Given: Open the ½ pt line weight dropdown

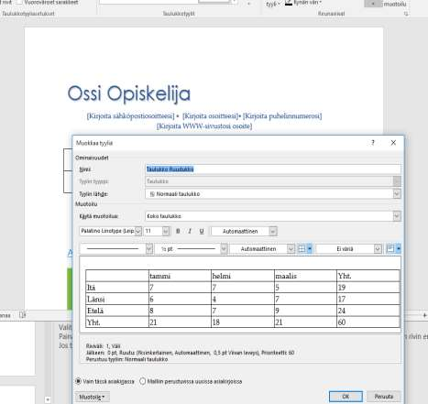Looking at the screenshot, I should 224,249.
